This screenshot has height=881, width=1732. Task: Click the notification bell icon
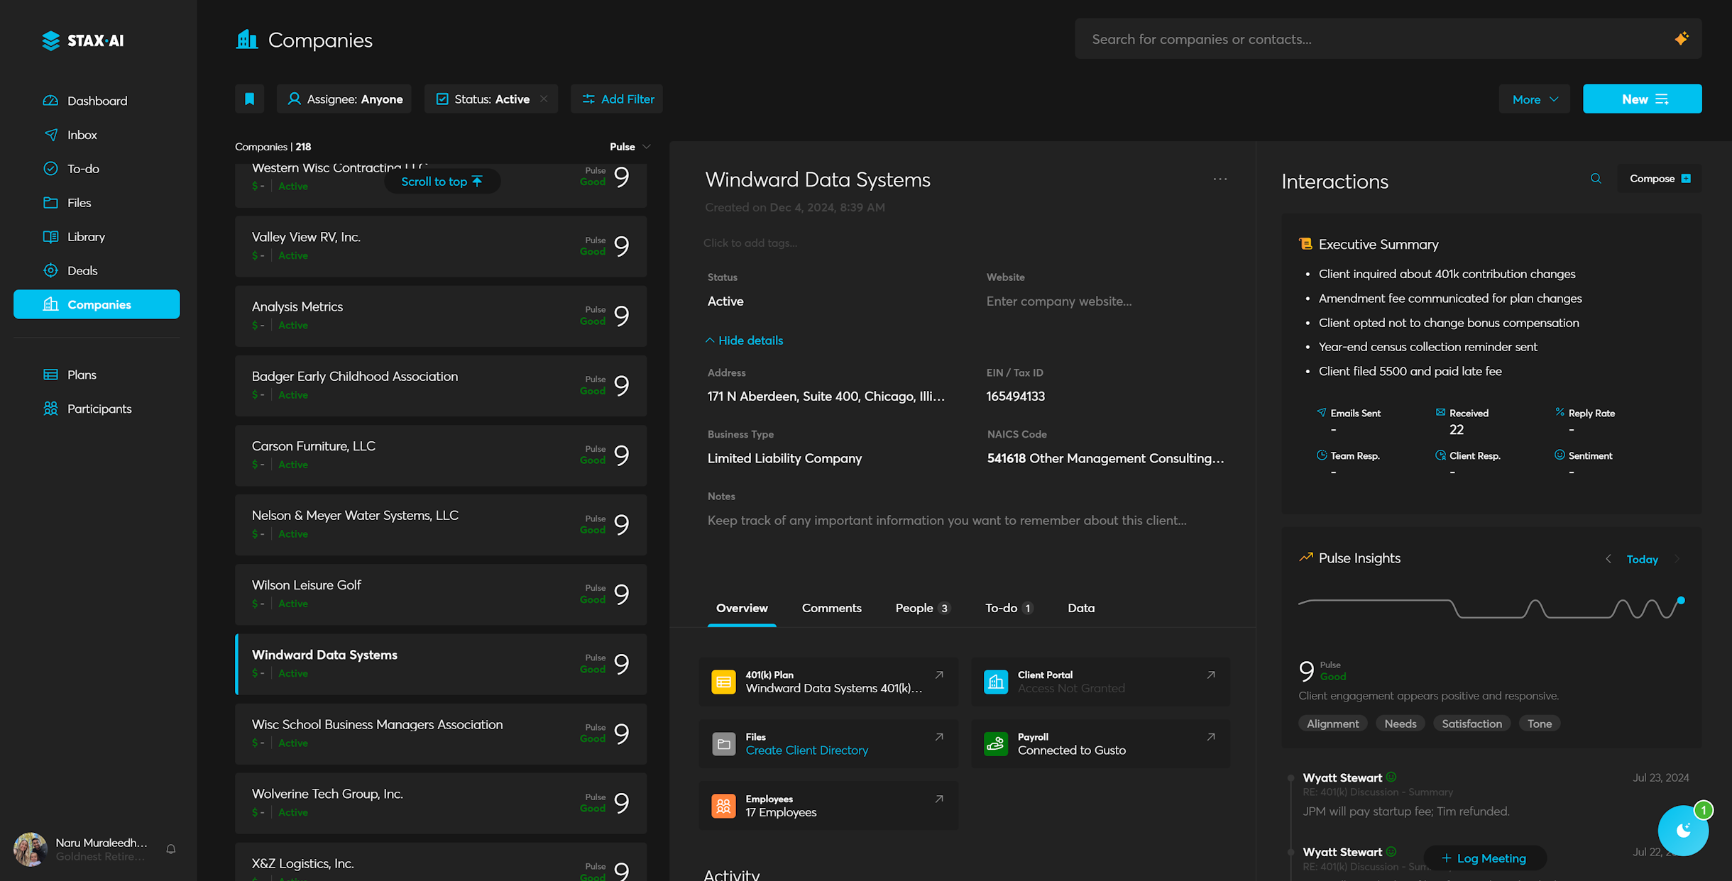click(171, 849)
